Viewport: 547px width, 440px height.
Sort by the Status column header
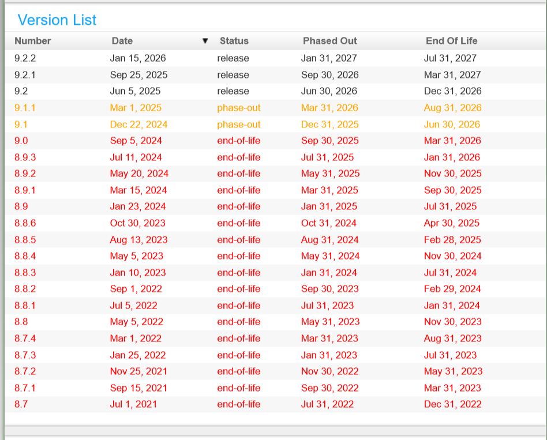point(234,41)
